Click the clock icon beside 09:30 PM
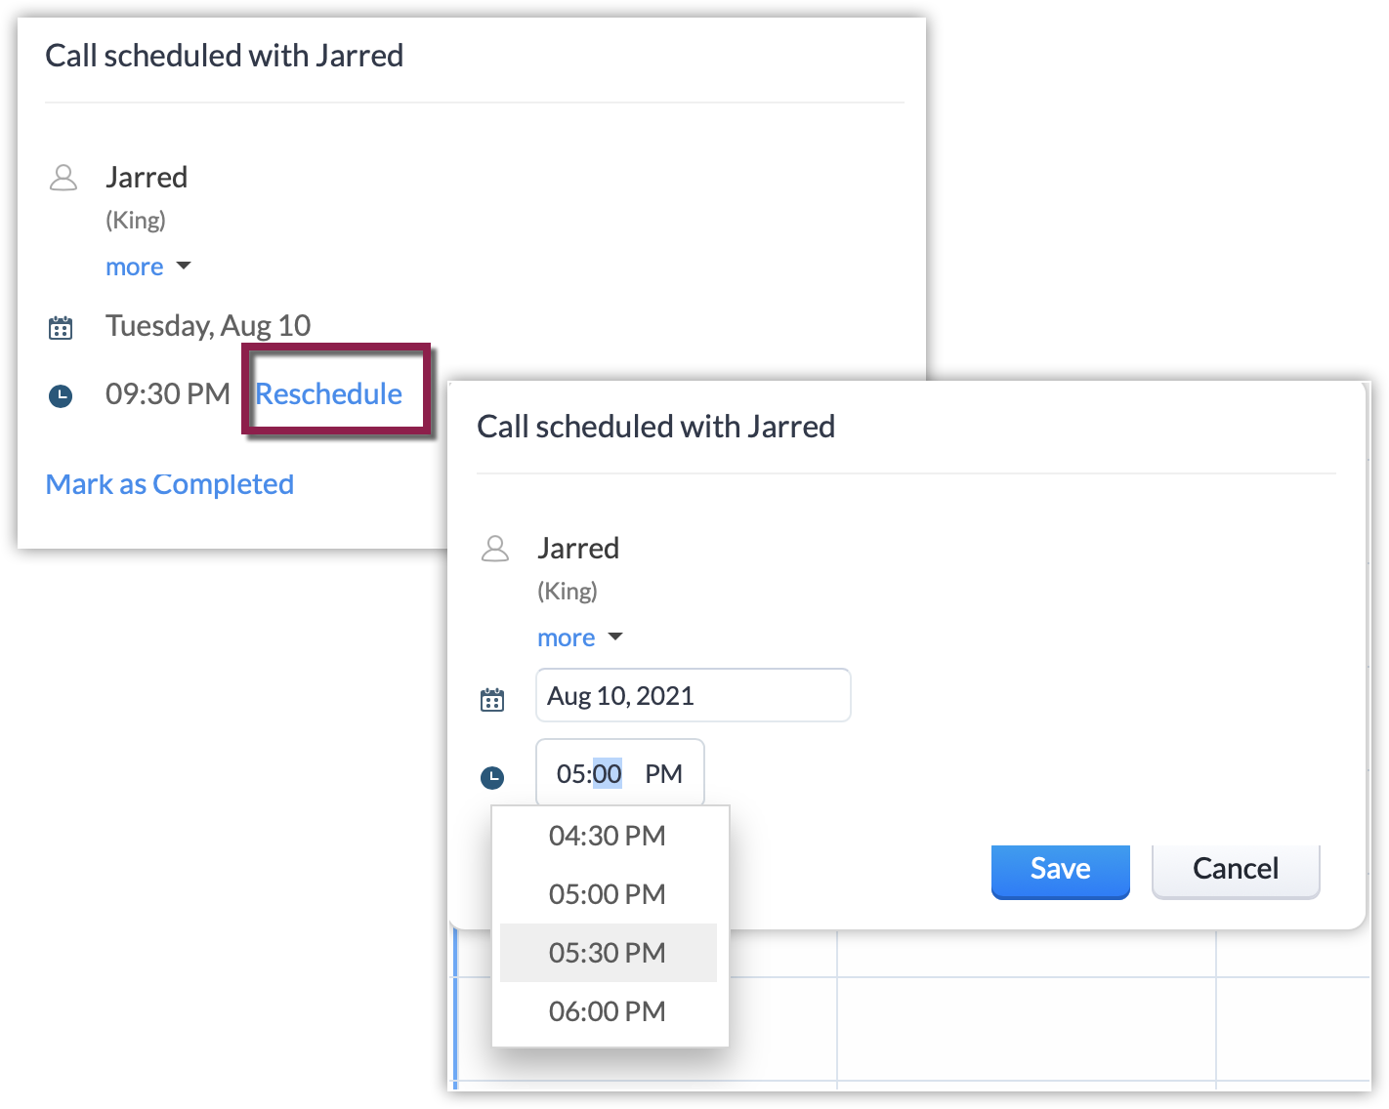The width and height of the screenshot is (1389, 1109). (x=61, y=396)
